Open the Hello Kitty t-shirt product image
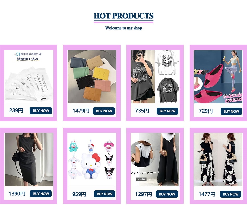This screenshot has height=212, width=247. 155,77
